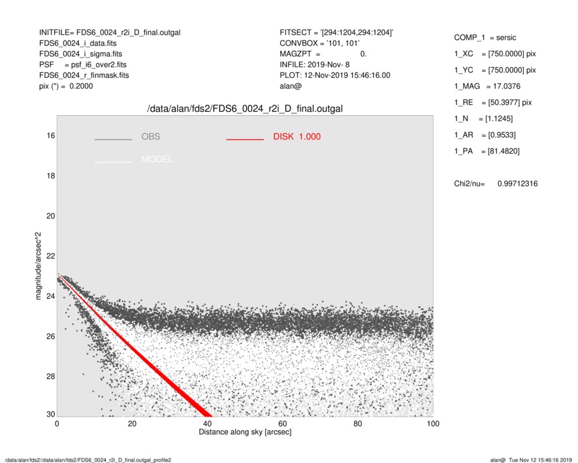The width and height of the screenshot is (578, 463).
Task: Click the INFILE: 2019-Nov- 8 line
Action: pos(314,65)
